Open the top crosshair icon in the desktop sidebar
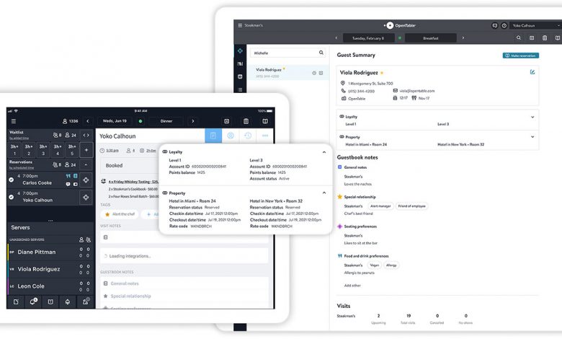This screenshot has width=562, height=339. click(240, 51)
